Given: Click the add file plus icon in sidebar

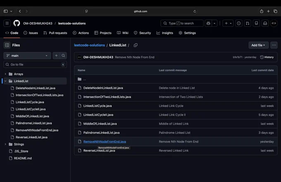Looking at the screenshot, I should (x=56, y=56).
